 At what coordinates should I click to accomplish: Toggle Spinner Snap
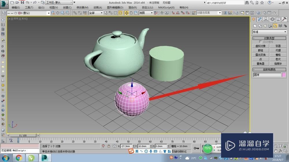pos(188,13)
